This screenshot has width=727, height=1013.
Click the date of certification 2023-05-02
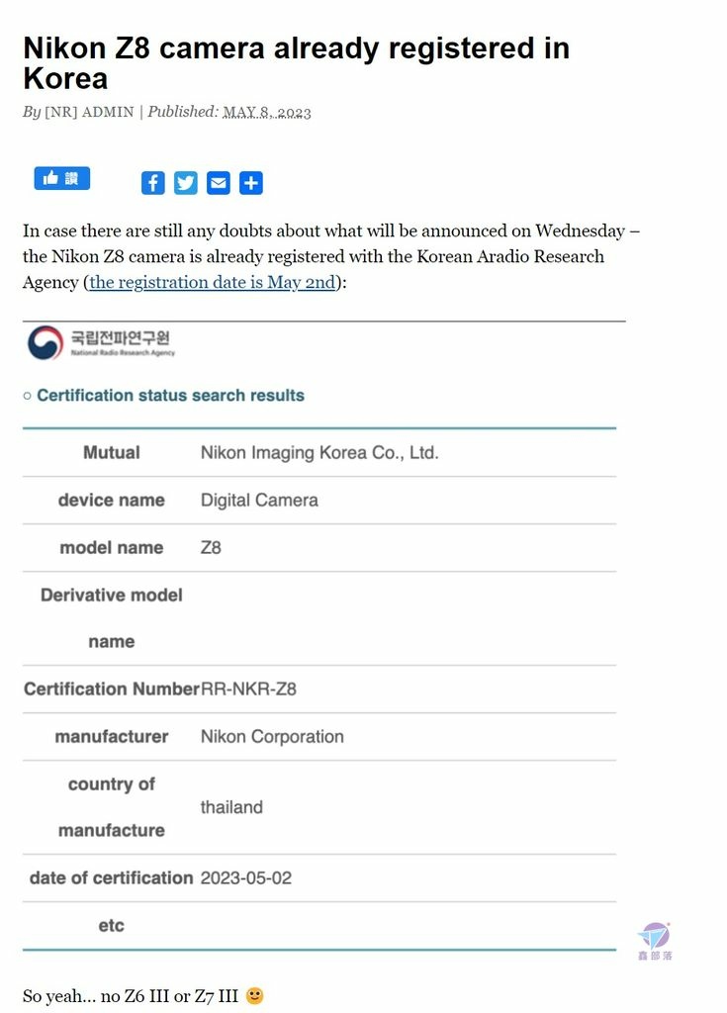[x=246, y=878]
